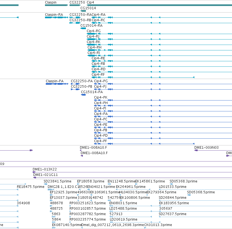Select the LD25488.5prime EST label
The image size is (232, 229).
tap(123, 209)
